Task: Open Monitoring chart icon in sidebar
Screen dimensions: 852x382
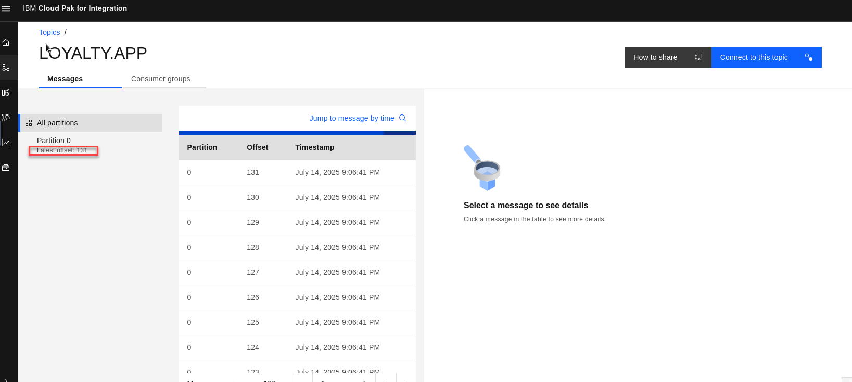Action: point(6,143)
